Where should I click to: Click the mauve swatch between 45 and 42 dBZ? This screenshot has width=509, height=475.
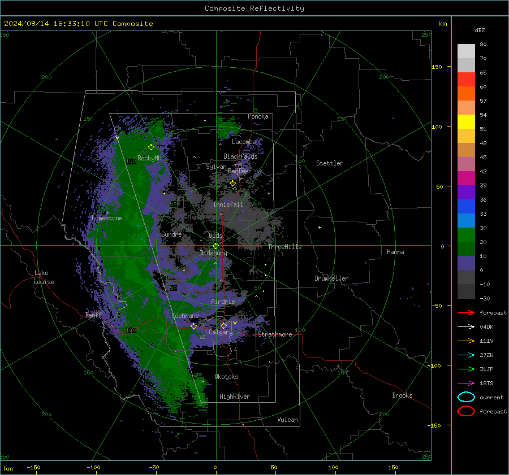(466, 164)
